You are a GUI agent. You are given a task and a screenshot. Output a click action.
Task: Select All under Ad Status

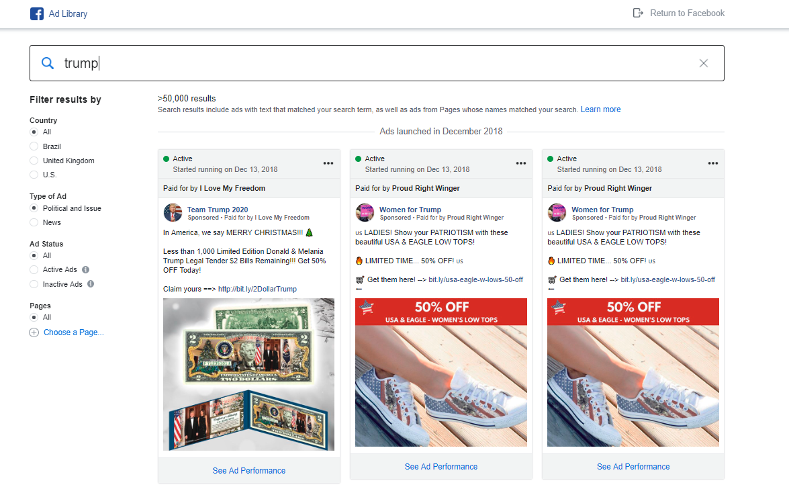tap(34, 255)
